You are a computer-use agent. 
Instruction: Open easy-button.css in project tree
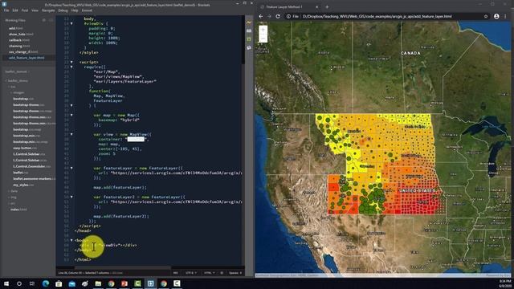pos(25,148)
